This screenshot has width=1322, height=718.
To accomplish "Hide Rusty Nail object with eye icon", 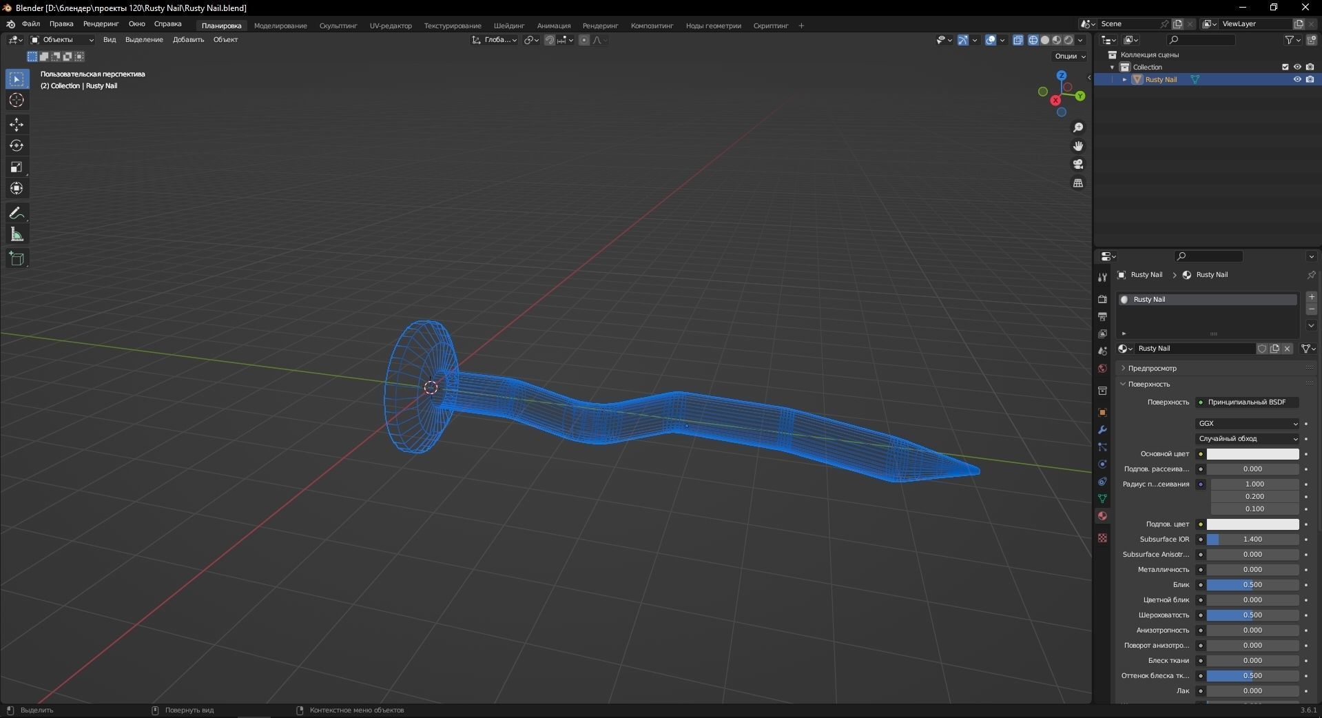I will [1297, 79].
